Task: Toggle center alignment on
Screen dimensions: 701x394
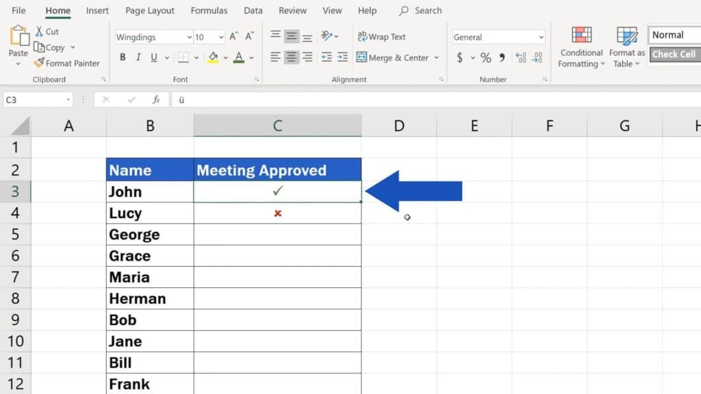Action: coord(292,57)
